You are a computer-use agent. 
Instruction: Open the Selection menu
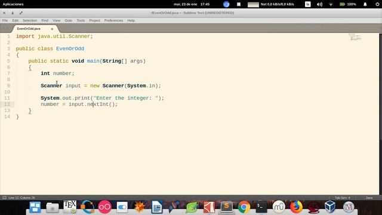point(30,20)
